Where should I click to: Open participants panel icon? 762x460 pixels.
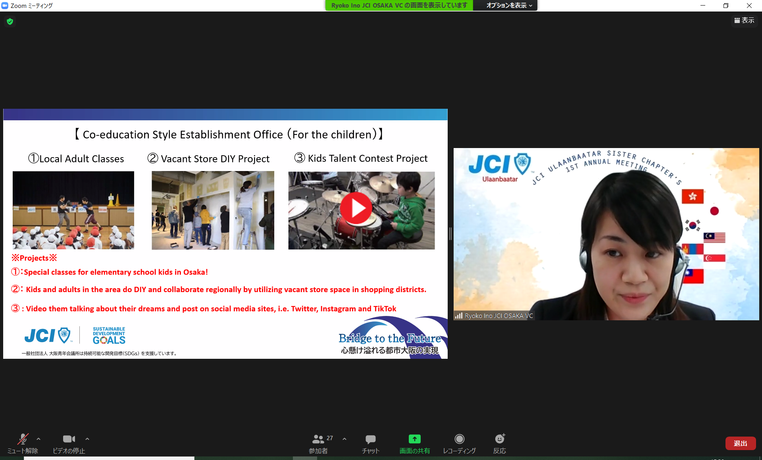tap(318, 439)
